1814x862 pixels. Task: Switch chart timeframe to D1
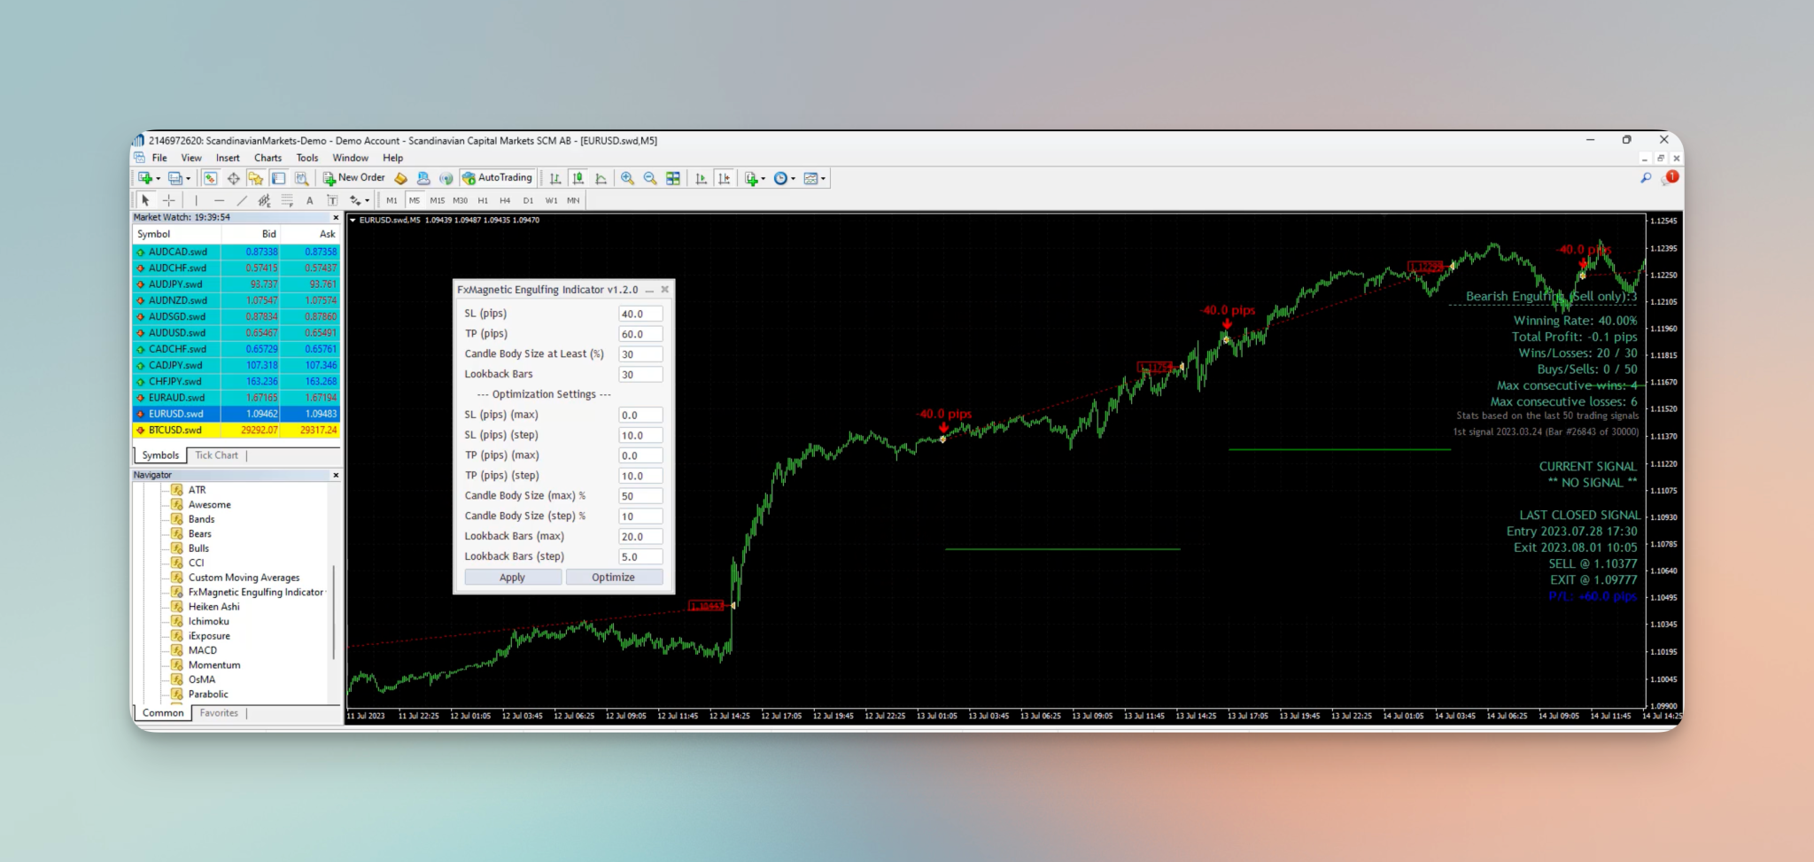coord(528,200)
